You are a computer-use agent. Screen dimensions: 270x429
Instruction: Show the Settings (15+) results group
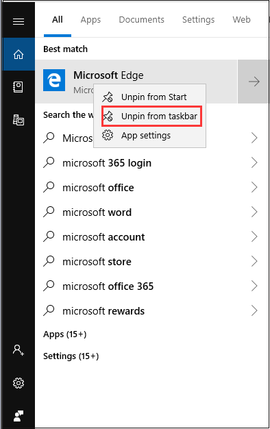point(71,356)
